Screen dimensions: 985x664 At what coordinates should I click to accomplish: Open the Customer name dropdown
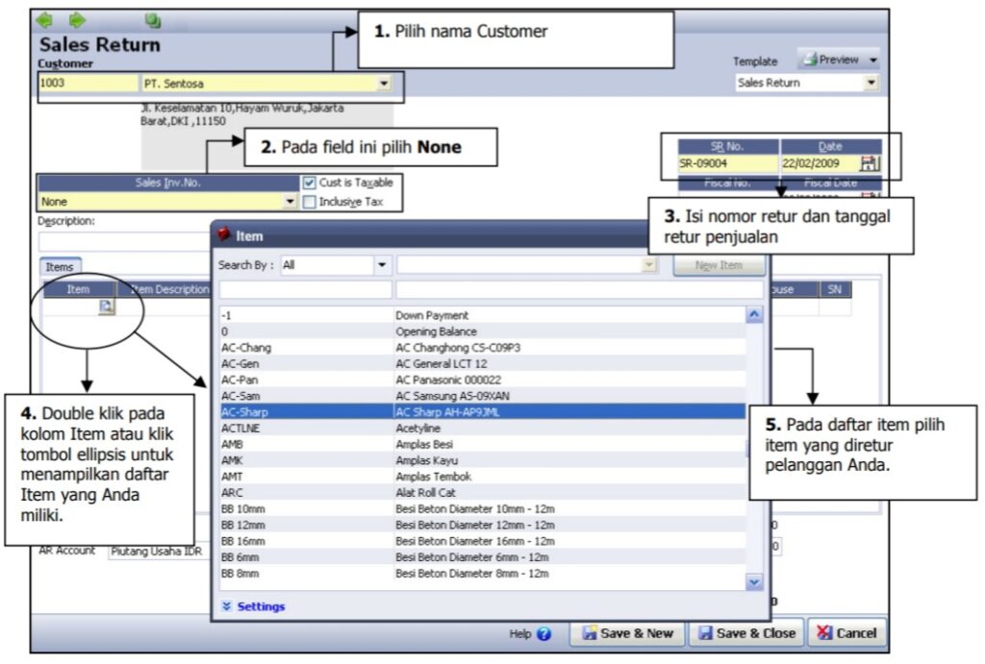click(x=384, y=84)
